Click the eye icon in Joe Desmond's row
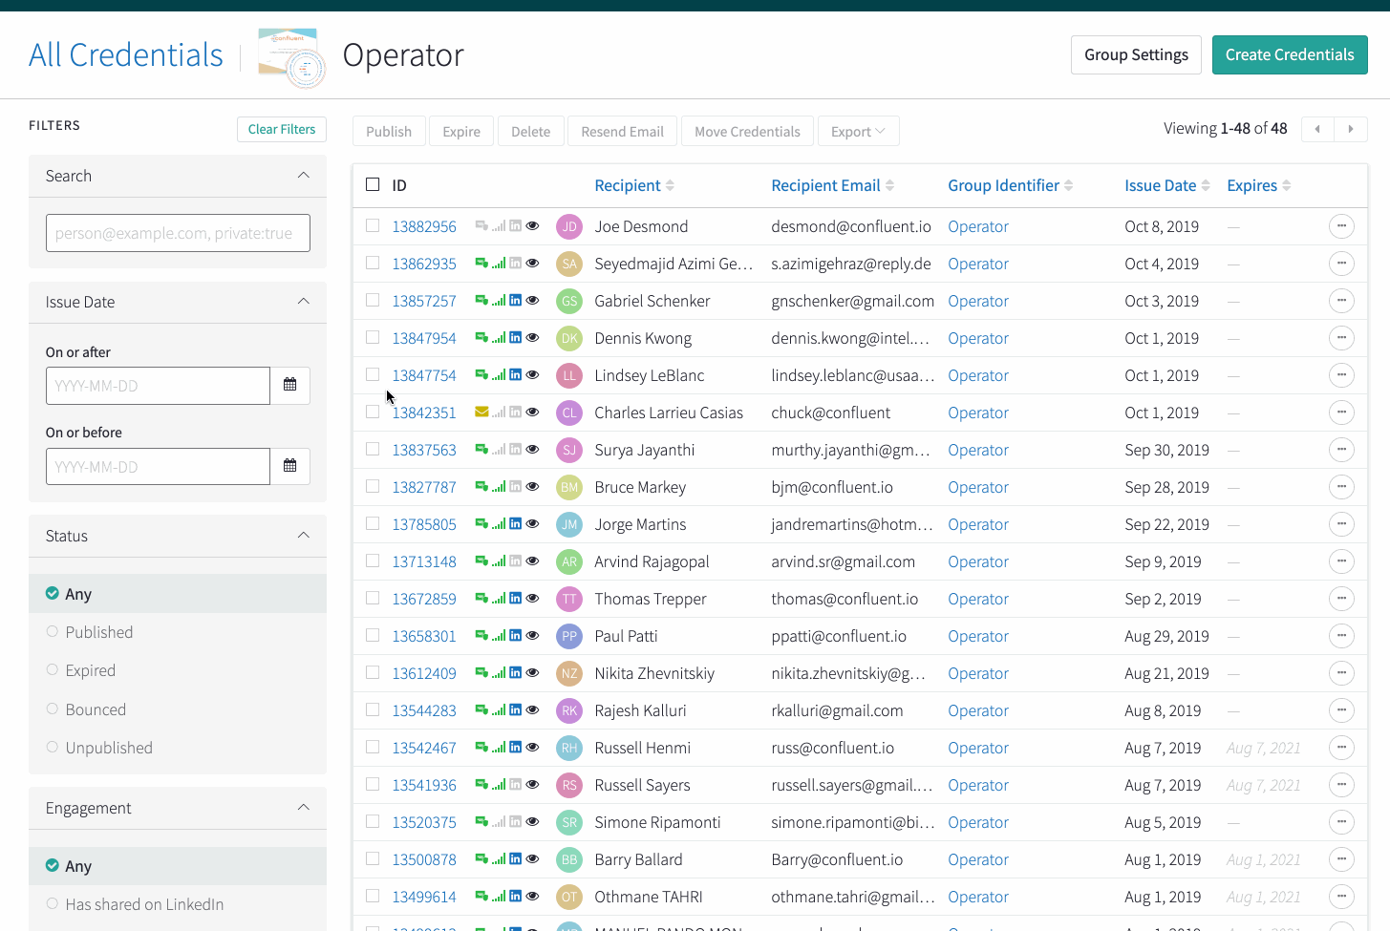Image resolution: width=1390 pixels, height=931 pixels. point(533,226)
